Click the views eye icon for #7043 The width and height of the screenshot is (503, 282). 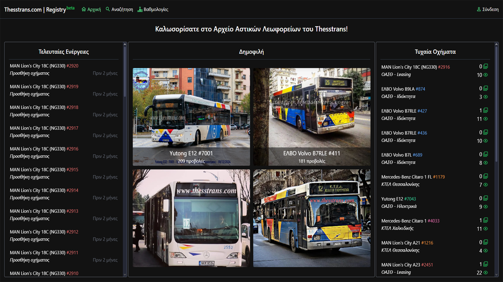(486, 207)
